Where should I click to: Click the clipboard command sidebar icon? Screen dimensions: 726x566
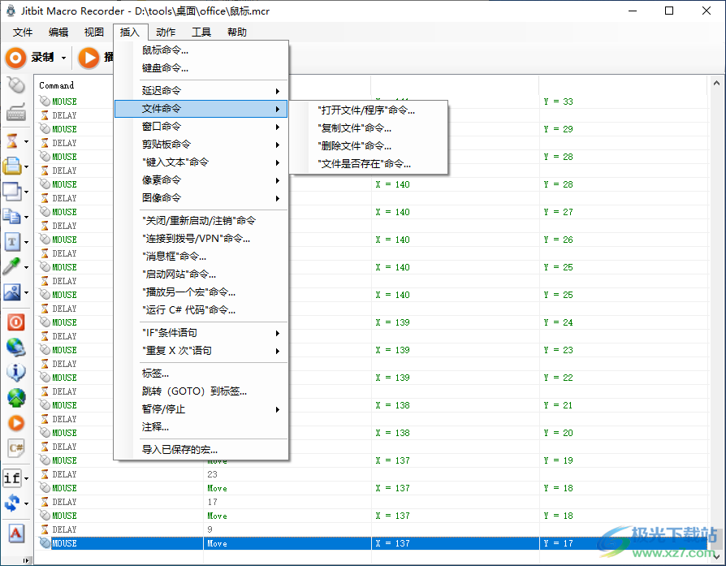point(12,166)
